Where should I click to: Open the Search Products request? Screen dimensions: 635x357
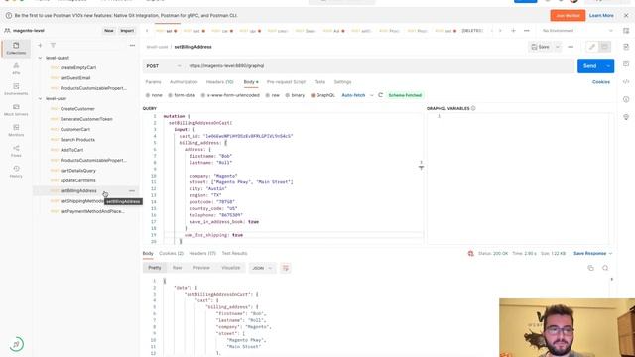[77, 140]
